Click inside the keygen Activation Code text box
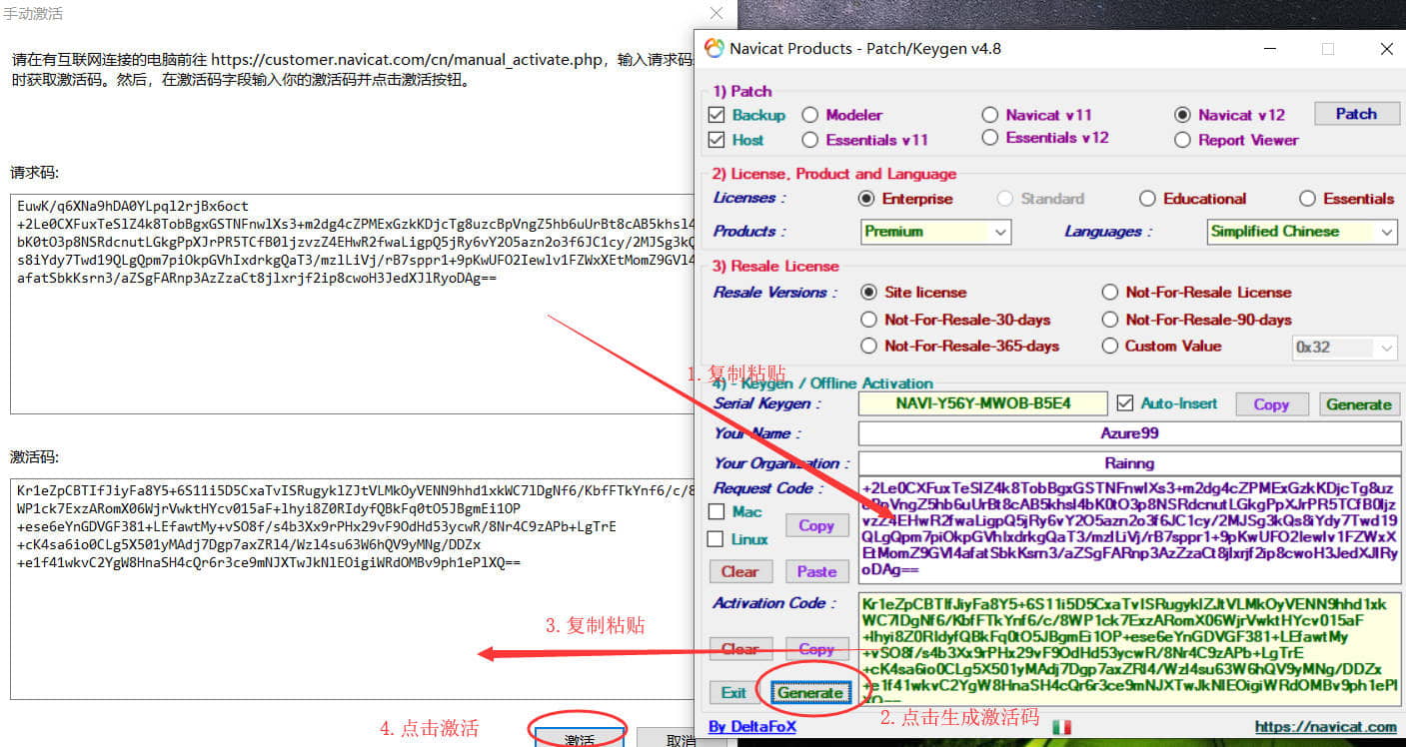 [1129, 649]
